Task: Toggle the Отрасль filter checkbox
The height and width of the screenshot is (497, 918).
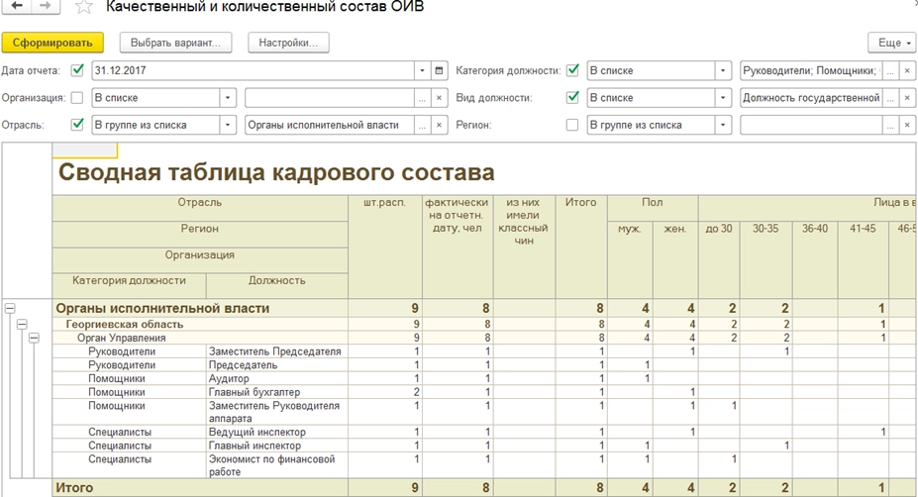Action: [76, 125]
